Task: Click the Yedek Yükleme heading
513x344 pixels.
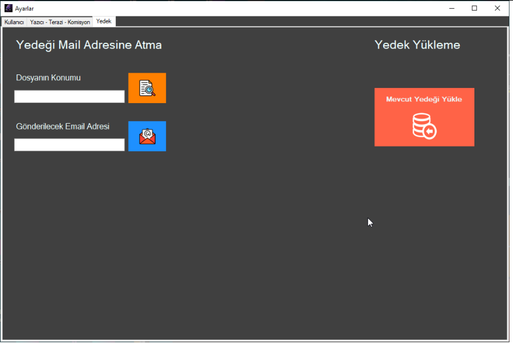Action: pyautogui.click(x=417, y=45)
